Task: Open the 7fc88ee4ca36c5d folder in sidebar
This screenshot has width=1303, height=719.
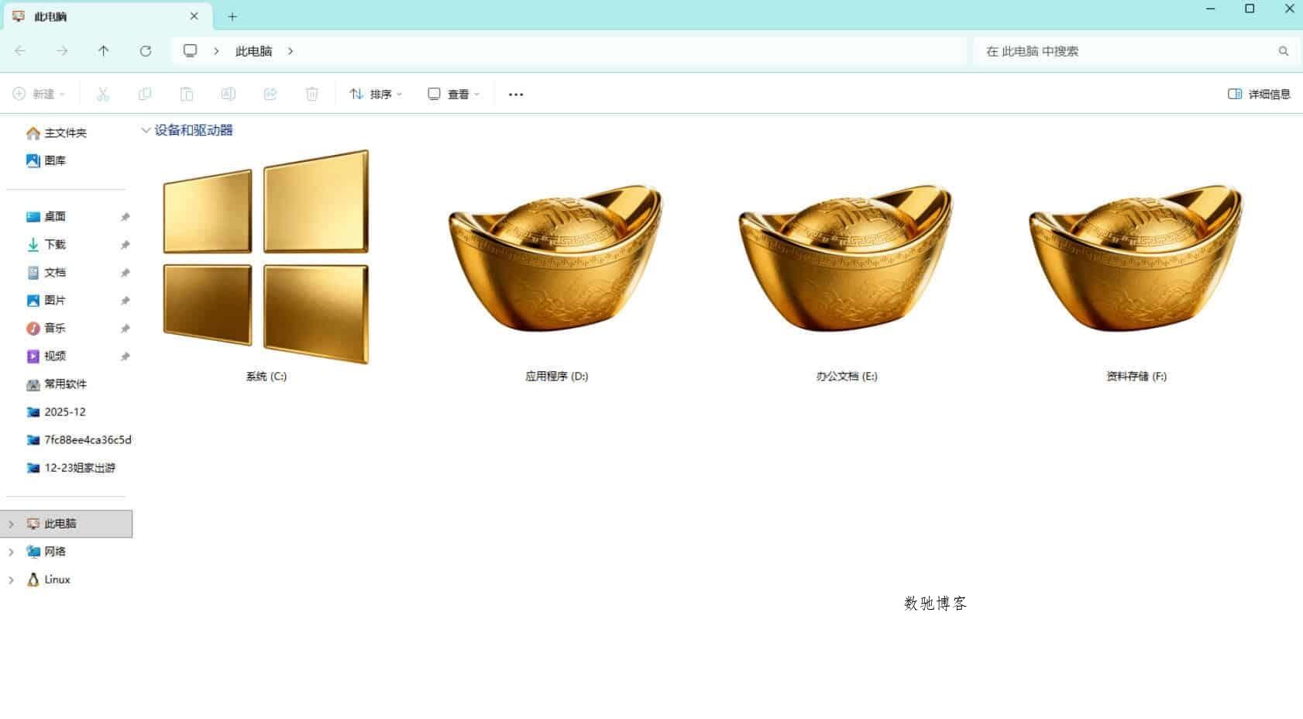Action: click(78, 439)
